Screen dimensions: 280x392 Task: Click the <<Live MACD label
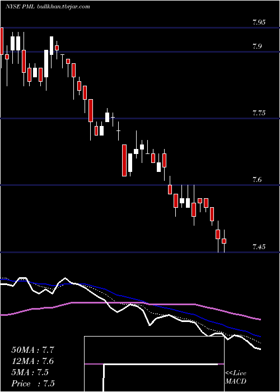click(x=236, y=377)
